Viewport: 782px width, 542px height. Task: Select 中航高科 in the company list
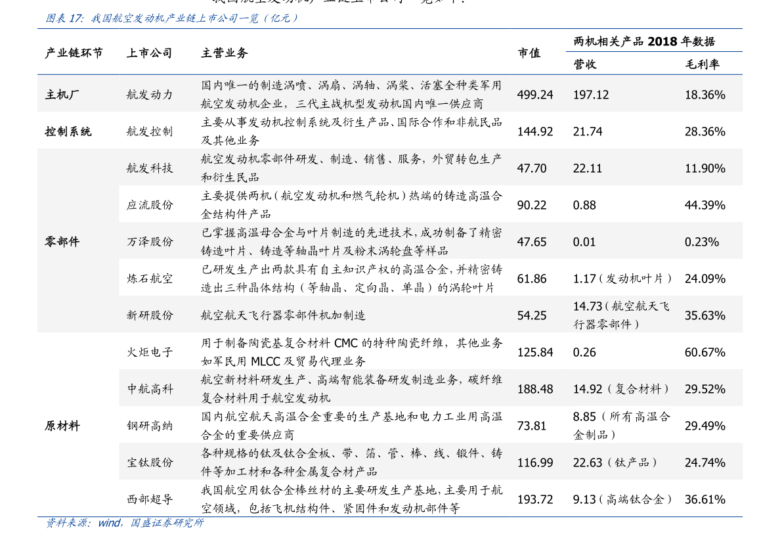click(x=152, y=388)
